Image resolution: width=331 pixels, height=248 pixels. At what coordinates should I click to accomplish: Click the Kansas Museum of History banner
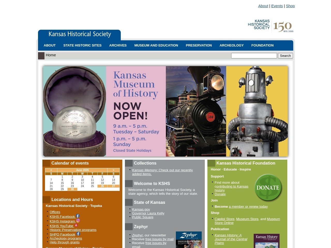[x=165, y=111]
